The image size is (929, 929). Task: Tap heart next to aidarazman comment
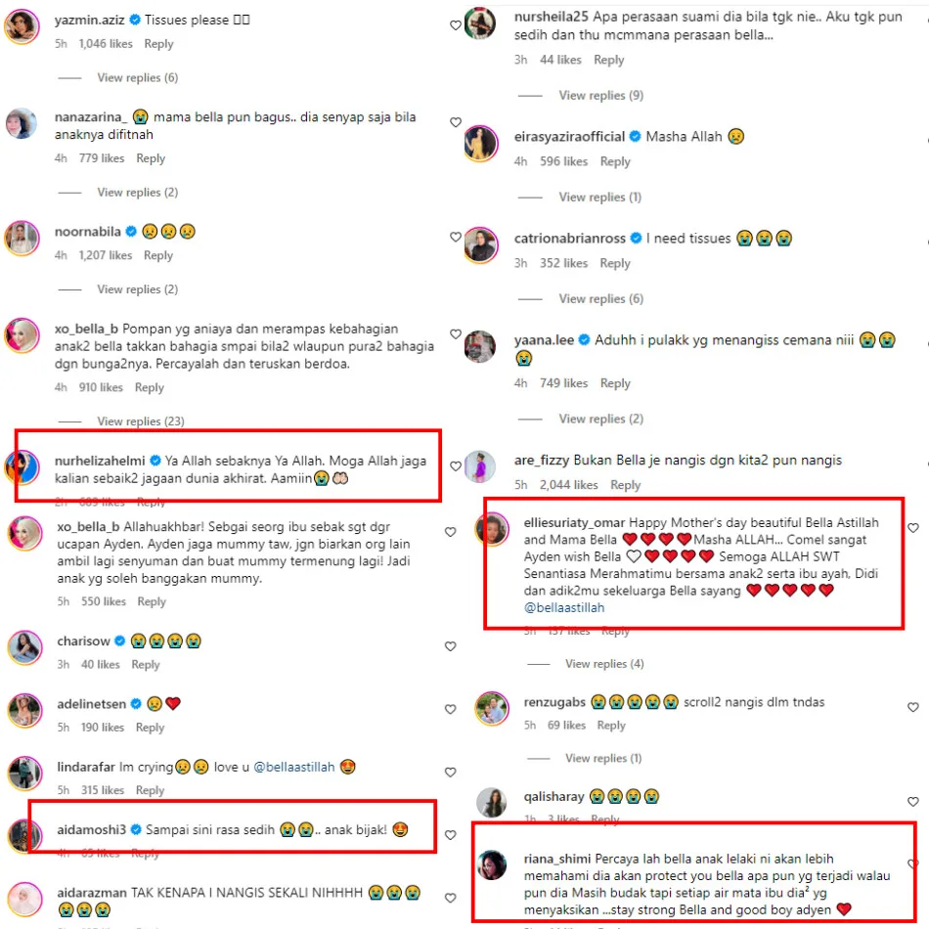450,898
